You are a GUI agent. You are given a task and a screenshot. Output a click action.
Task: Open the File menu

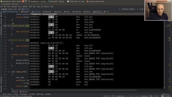(x=2, y=6)
